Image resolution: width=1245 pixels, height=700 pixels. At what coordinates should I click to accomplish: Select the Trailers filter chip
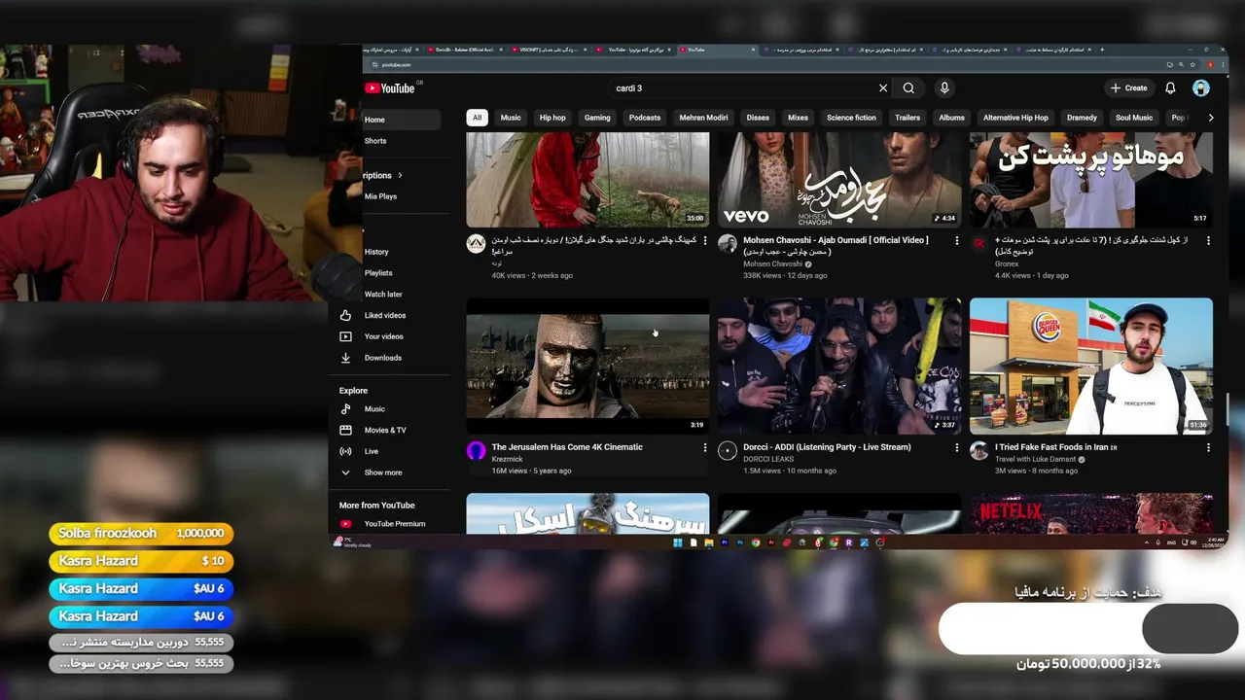pos(907,118)
